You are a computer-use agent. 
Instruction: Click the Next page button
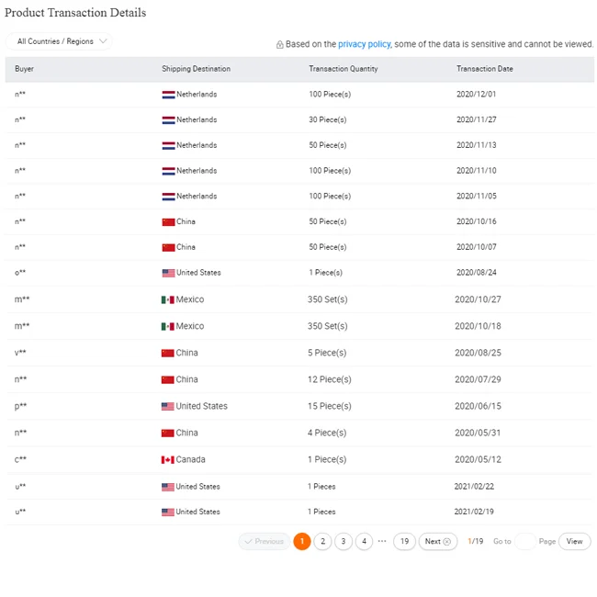click(438, 541)
